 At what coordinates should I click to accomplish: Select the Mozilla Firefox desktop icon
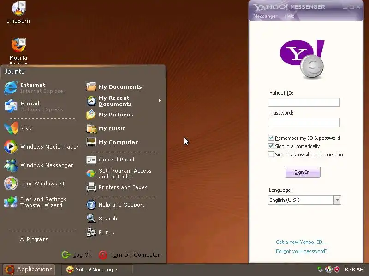[x=18, y=45]
